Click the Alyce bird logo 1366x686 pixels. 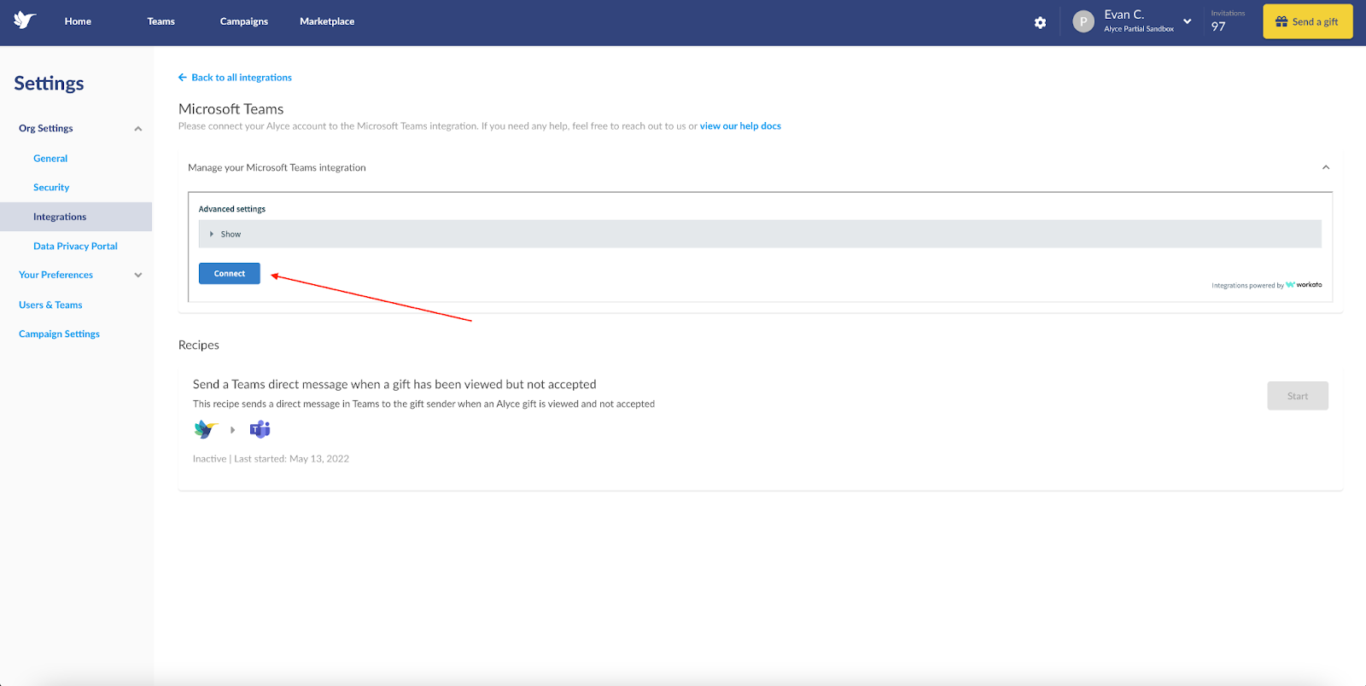(x=25, y=20)
